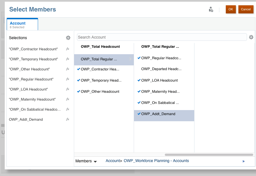Click the Search Account input field
This screenshot has width=256, height=176.
tap(162, 37)
